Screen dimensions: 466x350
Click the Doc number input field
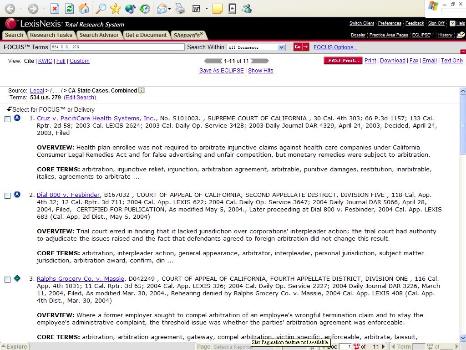point(346,347)
